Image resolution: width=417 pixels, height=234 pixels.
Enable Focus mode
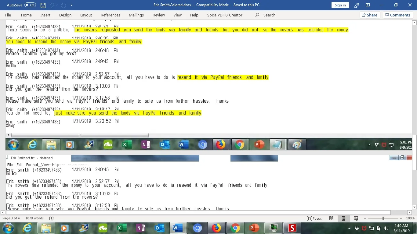click(x=314, y=218)
